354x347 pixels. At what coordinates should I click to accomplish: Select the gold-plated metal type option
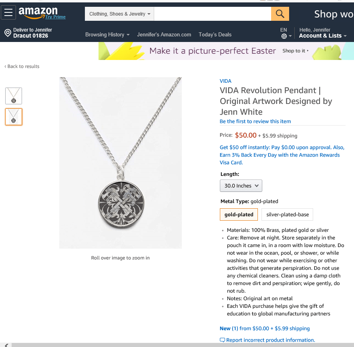pos(239,214)
